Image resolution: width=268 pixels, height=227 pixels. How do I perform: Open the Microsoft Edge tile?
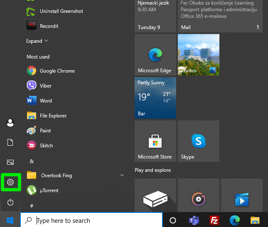pyautogui.click(x=155, y=55)
